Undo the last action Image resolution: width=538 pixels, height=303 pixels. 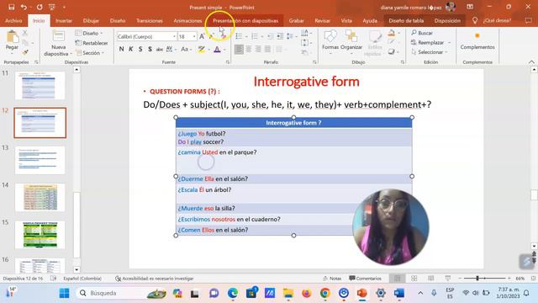24,7
